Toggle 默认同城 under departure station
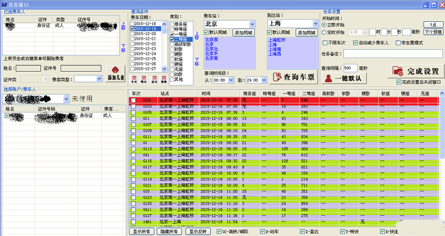The height and width of the screenshot is (236, 445). [206, 32]
